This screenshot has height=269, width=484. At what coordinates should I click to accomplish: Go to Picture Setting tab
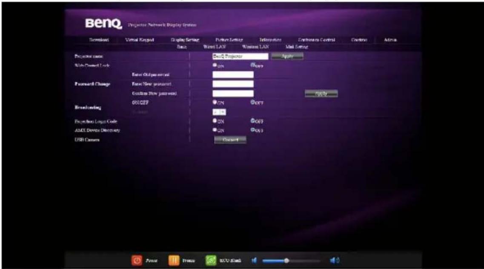coord(229,40)
